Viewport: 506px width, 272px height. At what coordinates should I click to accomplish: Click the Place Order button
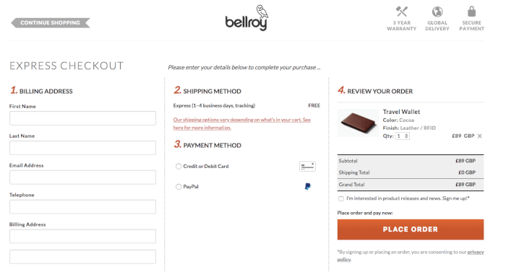coord(410,229)
